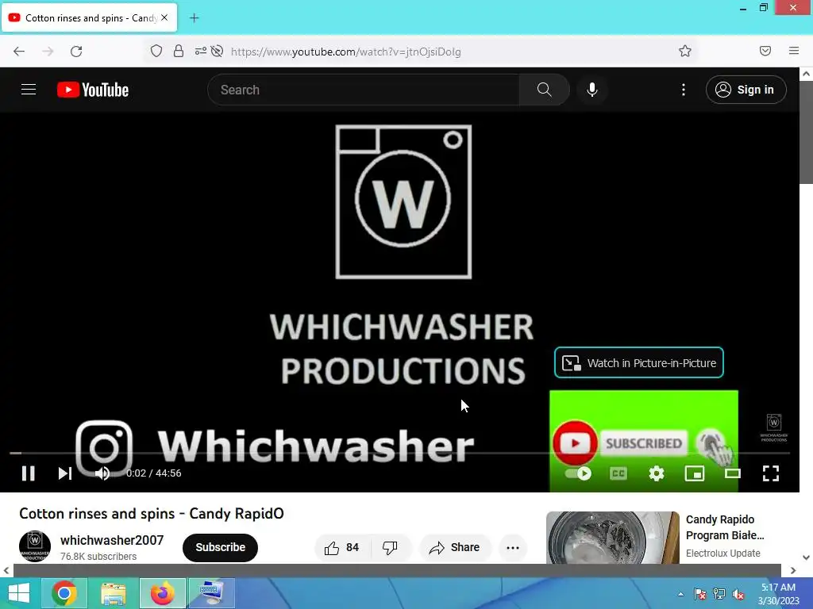Share the video

455,547
